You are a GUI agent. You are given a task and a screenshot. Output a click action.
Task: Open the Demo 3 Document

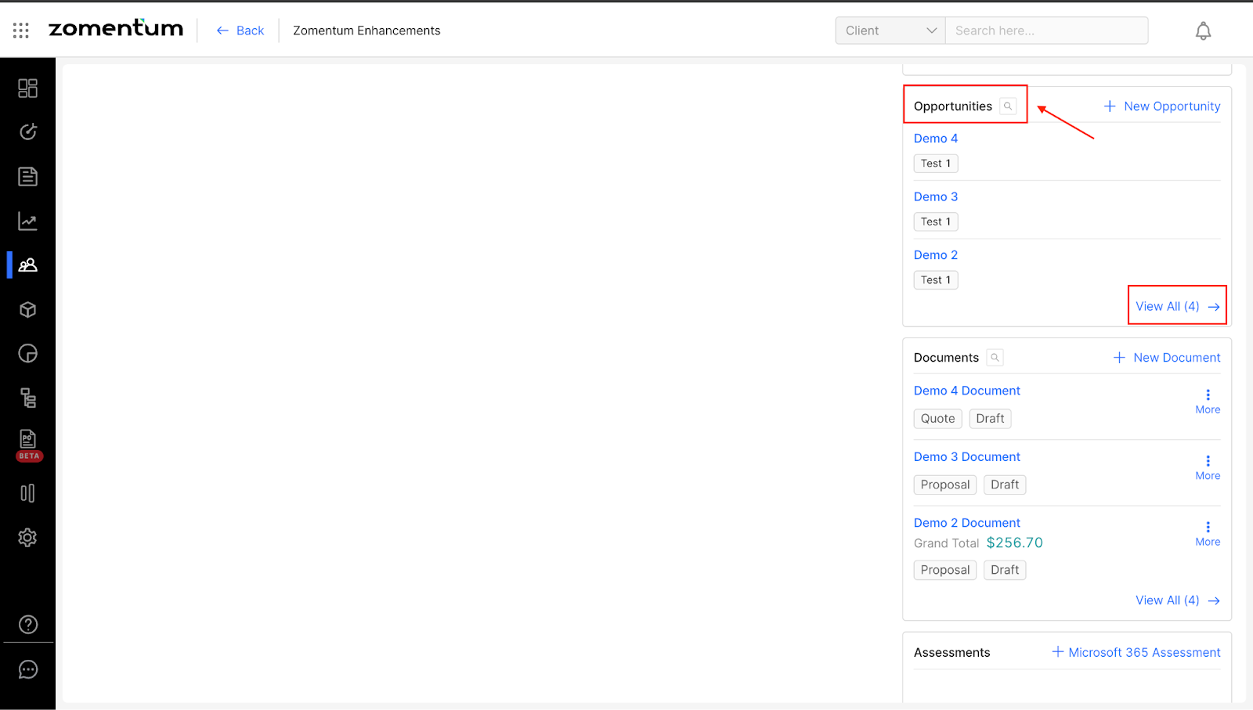(x=967, y=457)
